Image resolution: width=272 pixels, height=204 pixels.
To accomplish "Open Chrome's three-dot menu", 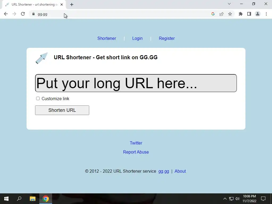I will (x=266, y=14).
